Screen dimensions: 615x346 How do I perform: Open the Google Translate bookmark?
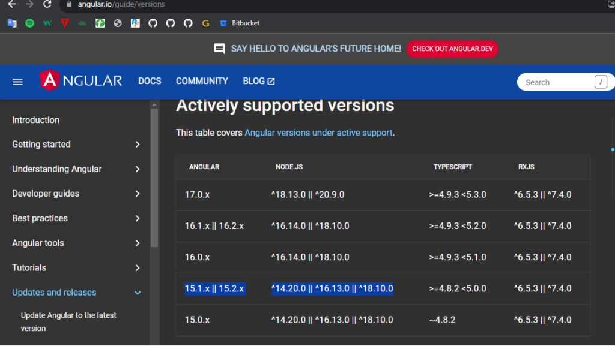point(12,23)
